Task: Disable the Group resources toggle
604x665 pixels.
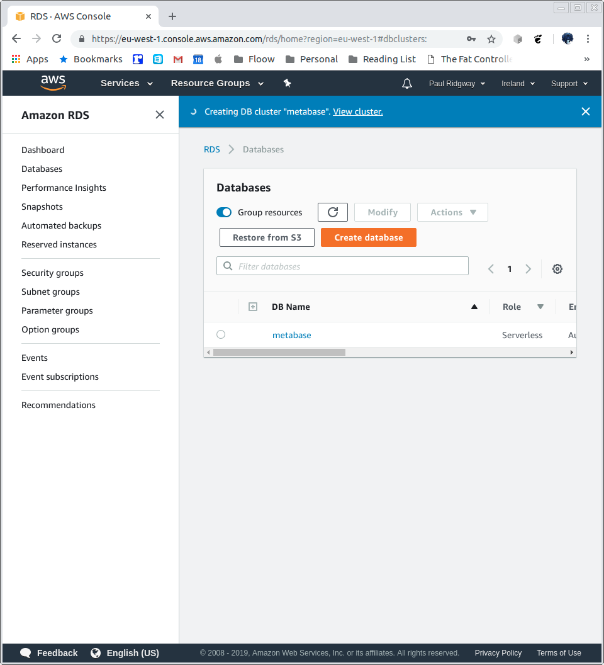Action: [223, 212]
